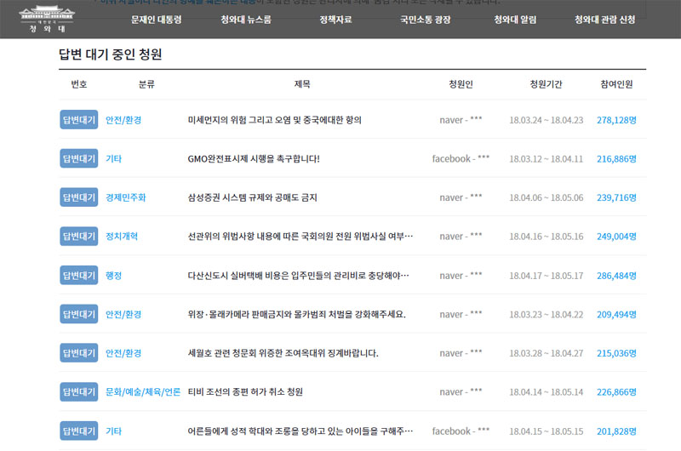The width and height of the screenshot is (681, 451).
Task: Click the 참여인원 column header
Action: tap(616, 83)
